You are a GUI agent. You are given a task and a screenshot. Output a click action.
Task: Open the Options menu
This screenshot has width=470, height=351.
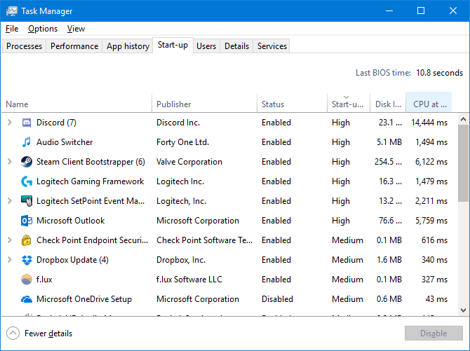pos(43,29)
